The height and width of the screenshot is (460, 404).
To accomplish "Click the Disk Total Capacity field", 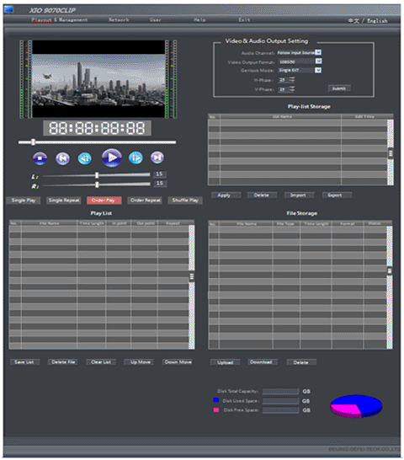I will [280, 392].
